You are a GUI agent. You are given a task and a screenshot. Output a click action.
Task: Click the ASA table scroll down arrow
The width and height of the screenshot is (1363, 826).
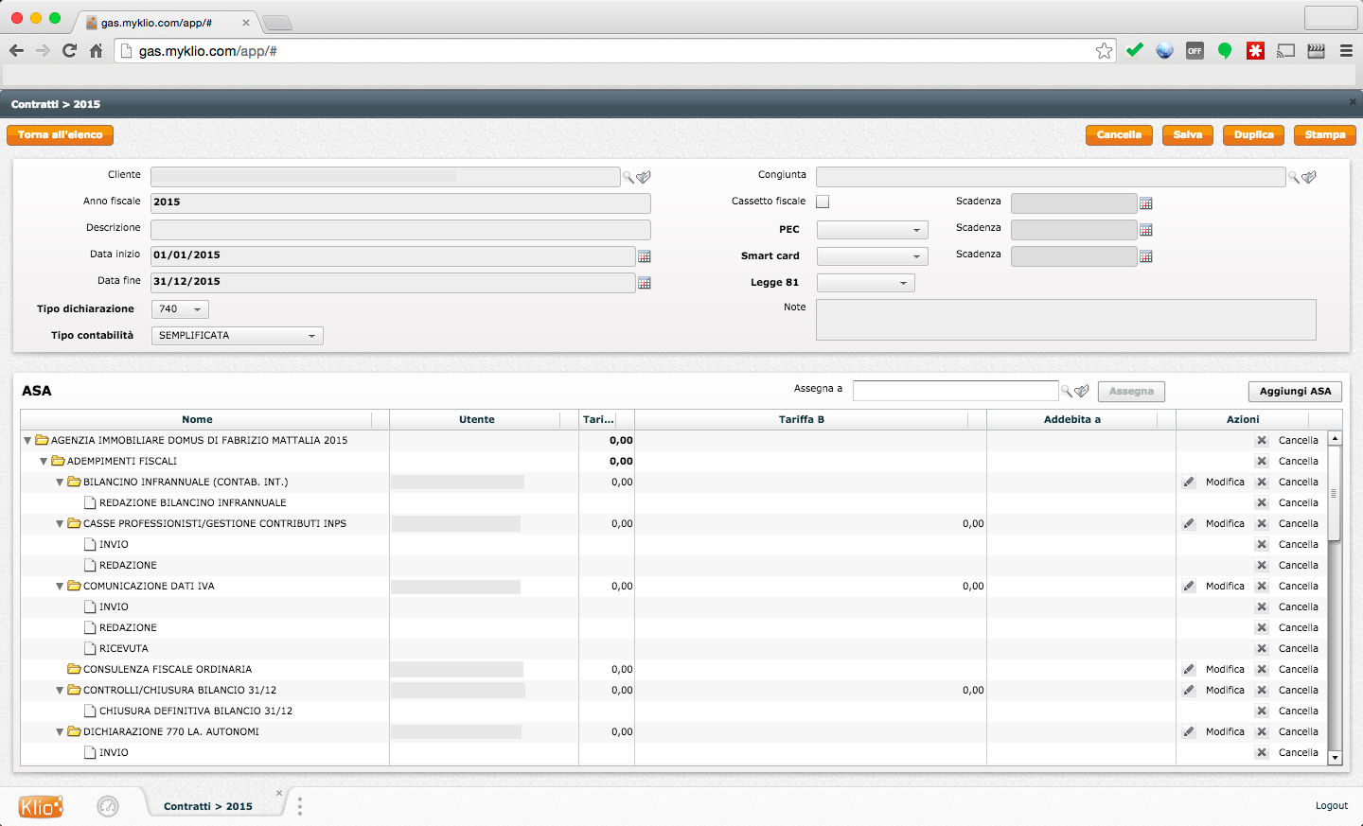coord(1335,758)
